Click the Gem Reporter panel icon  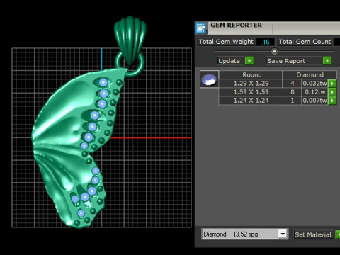tap(201, 28)
